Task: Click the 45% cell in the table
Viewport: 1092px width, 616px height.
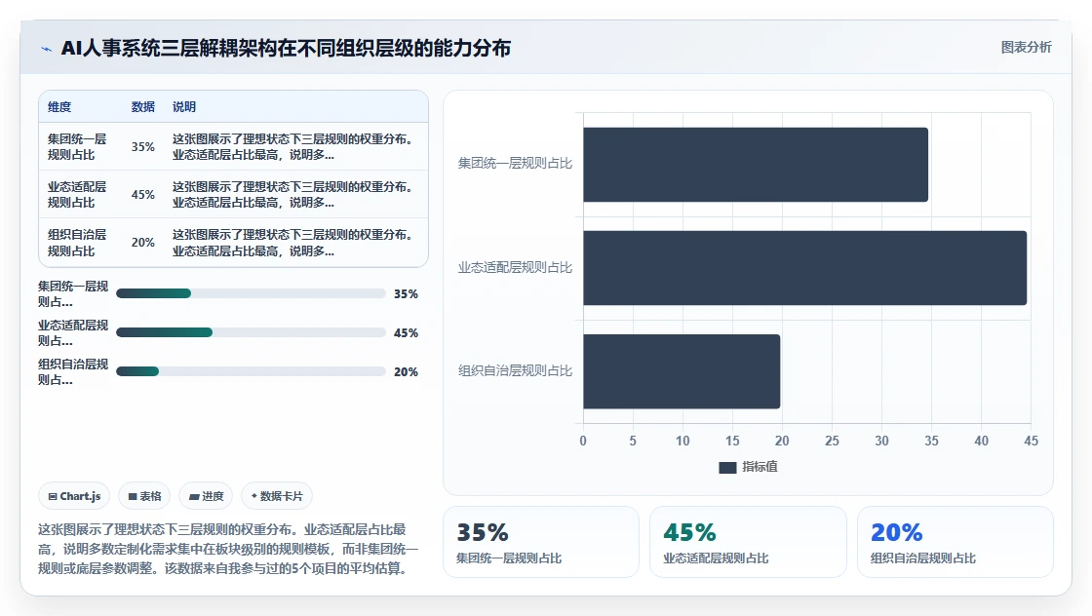Action: point(142,195)
